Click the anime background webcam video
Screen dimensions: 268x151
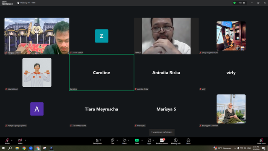pos(37,36)
